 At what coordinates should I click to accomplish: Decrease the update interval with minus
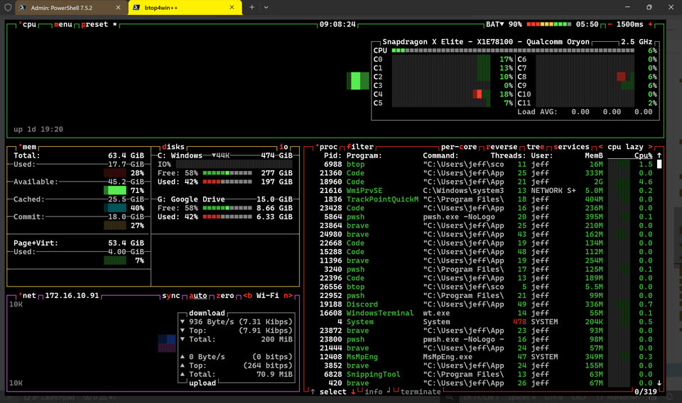[x=610, y=24]
